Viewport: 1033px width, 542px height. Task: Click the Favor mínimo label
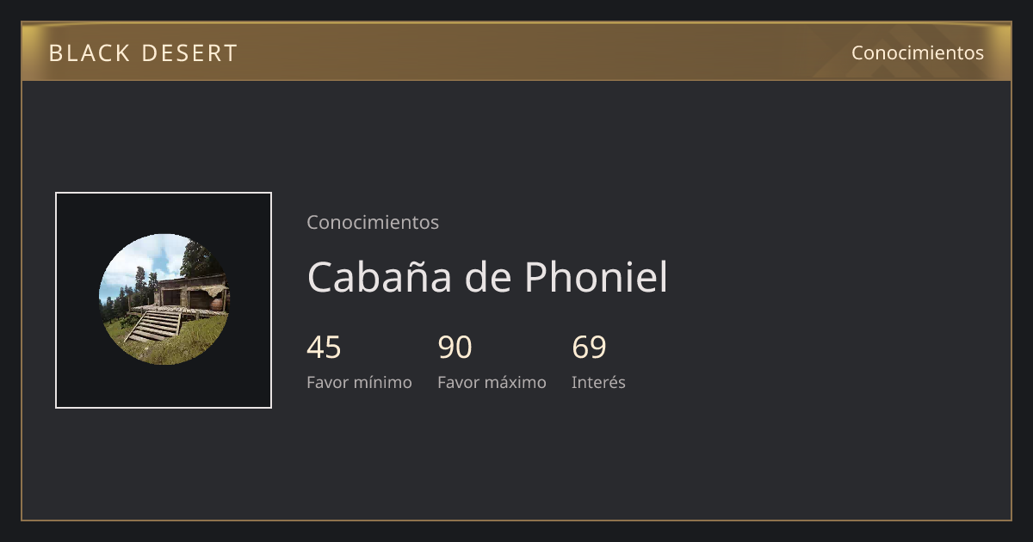(359, 382)
